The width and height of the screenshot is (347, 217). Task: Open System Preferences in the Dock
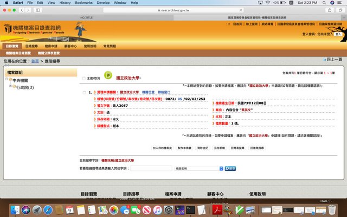coord(169,210)
